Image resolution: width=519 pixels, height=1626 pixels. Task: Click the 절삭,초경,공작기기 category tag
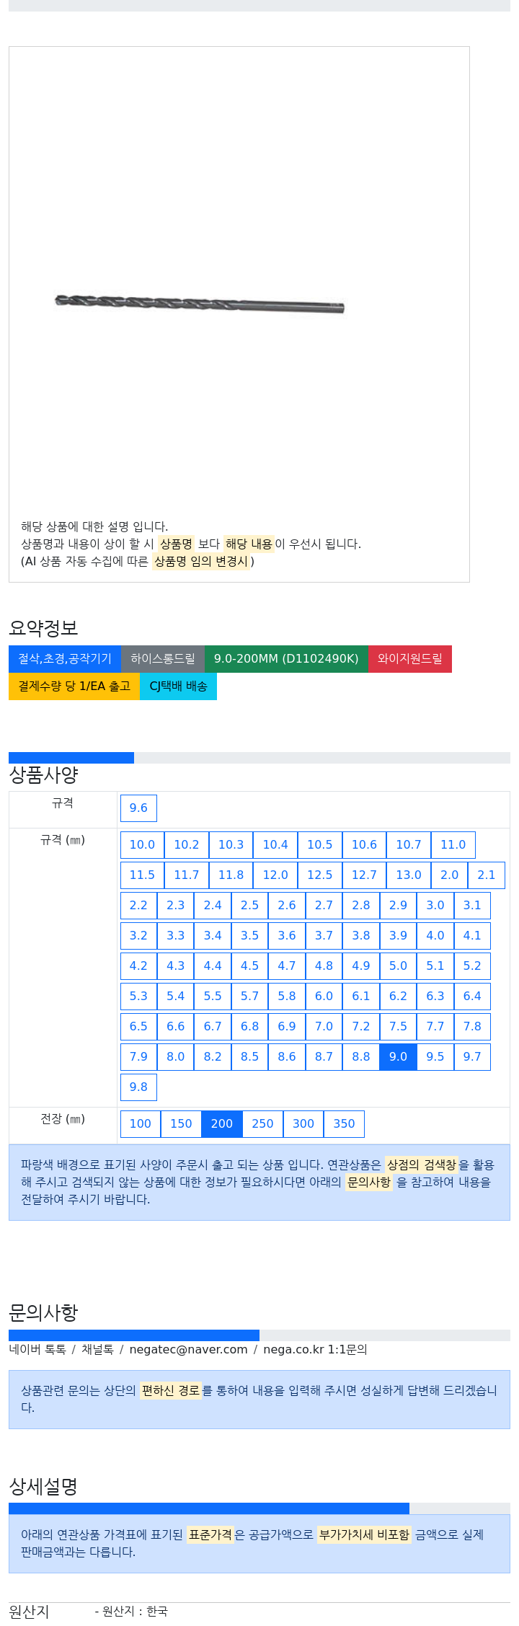(x=65, y=658)
